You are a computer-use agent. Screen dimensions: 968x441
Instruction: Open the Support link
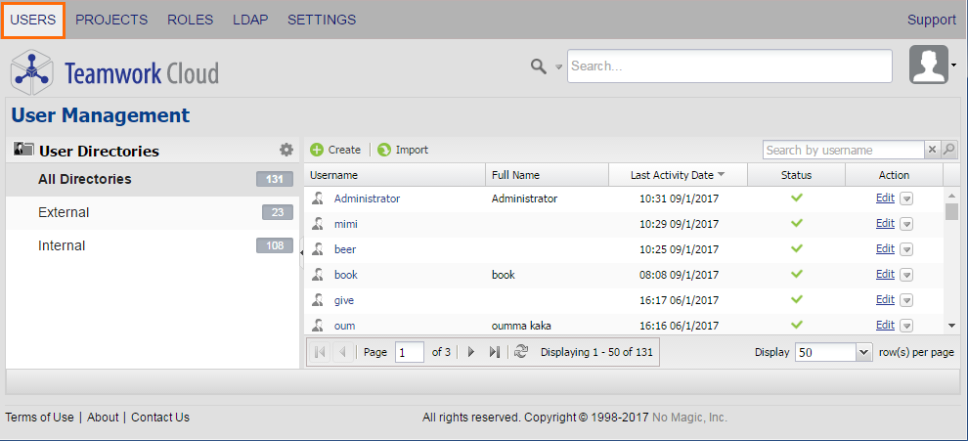pos(931,20)
